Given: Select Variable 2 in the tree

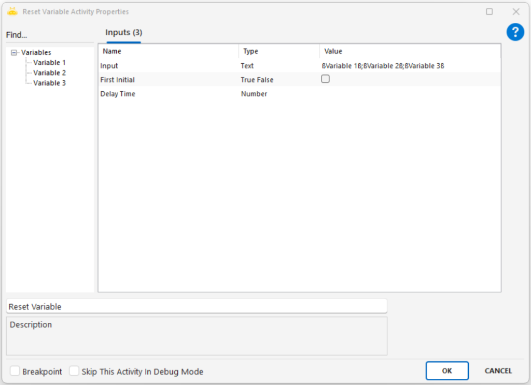Looking at the screenshot, I should coord(49,73).
